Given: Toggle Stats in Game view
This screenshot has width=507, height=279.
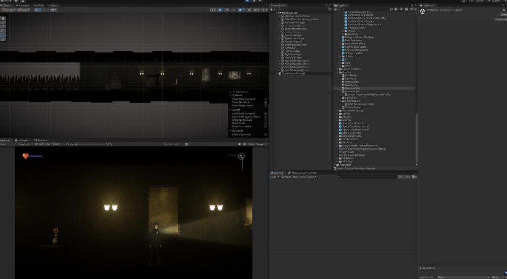Looking at the screenshot, I should pyautogui.click(x=251, y=144).
